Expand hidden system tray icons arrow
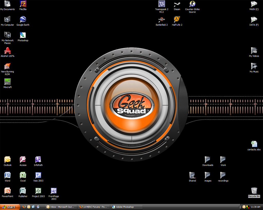Screen dimensions: 263x210 [240, 207]
